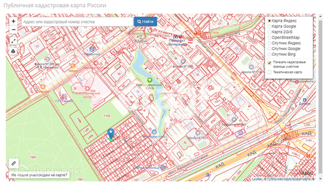Click the Школа № 274 map icon
Screen dimensions: 327x188
click(x=251, y=67)
